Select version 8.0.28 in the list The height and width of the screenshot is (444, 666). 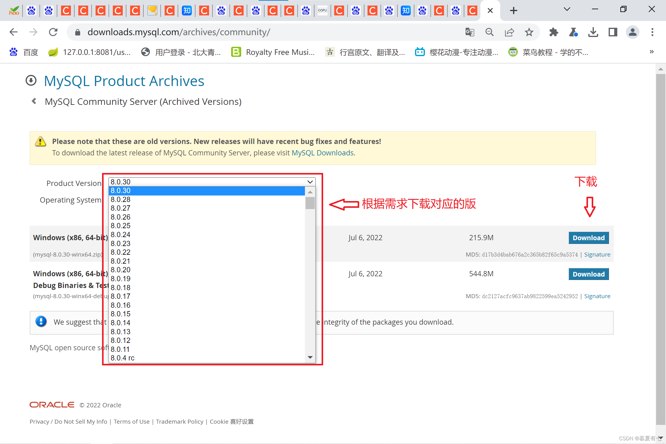coord(207,199)
